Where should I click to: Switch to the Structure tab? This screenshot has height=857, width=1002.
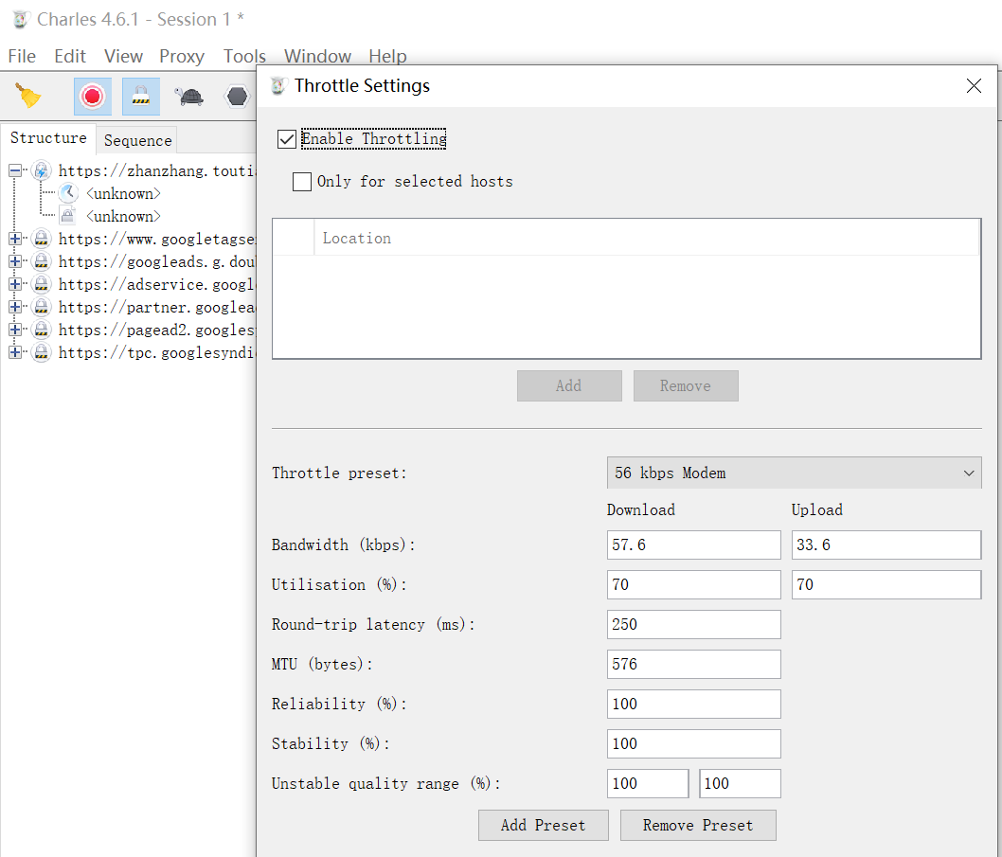[48, 138]
